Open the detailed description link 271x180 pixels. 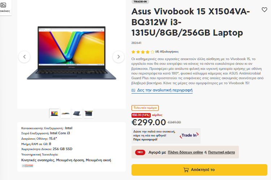165,90
